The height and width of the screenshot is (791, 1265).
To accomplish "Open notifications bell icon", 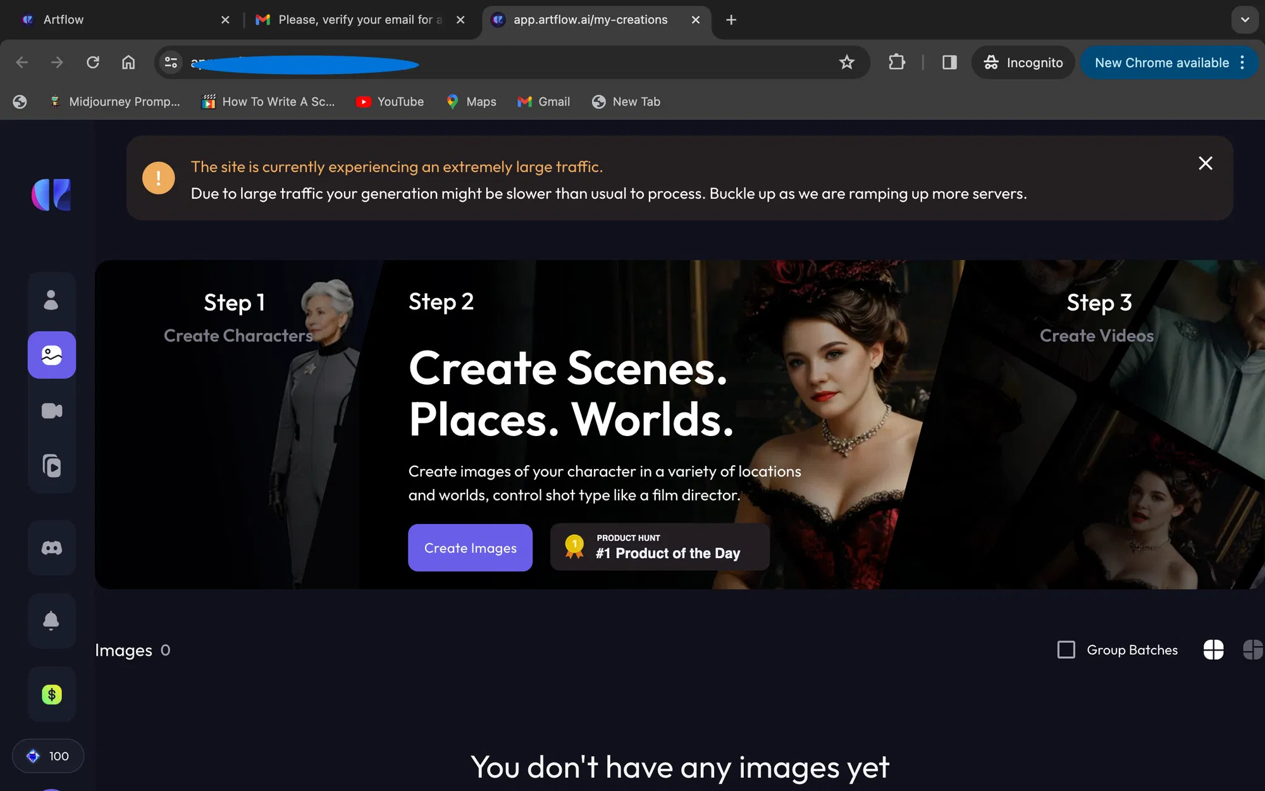I will tap(51, 620).
